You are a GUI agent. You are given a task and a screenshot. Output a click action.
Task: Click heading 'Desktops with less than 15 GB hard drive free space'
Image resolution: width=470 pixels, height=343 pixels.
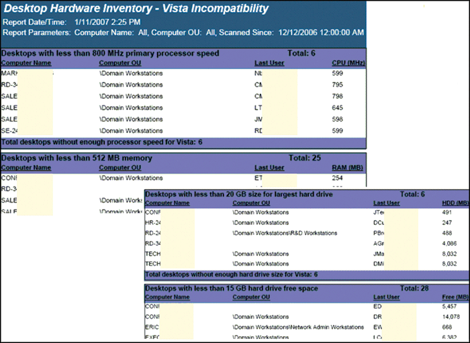[x=232, y=288]
